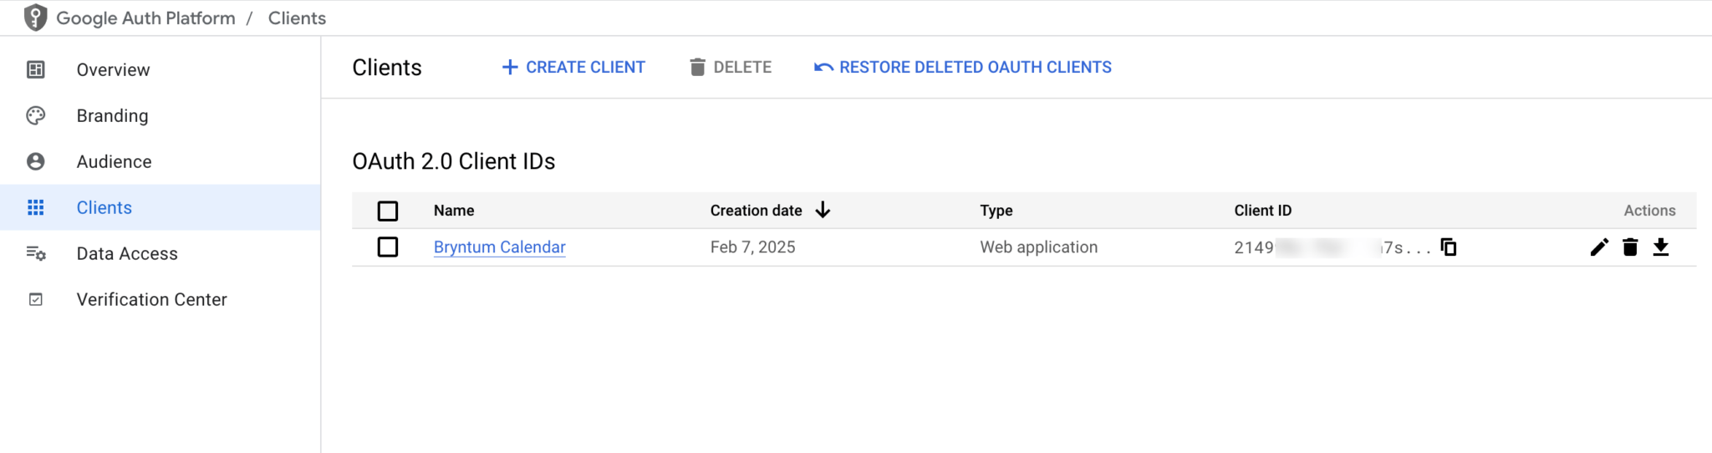Click the Branding palette icon

pyautogui.click(x=36, y=115)
